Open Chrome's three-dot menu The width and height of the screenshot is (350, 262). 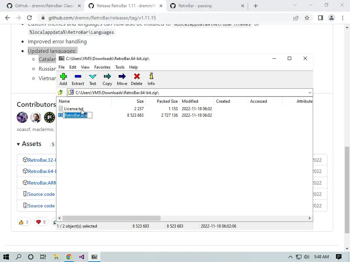pos(342,18)
